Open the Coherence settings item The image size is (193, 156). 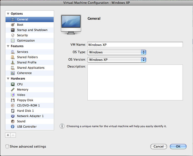pos(24,73)
